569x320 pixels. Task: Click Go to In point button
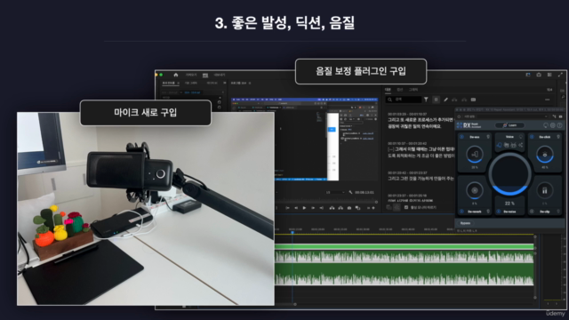pos(287,208)
